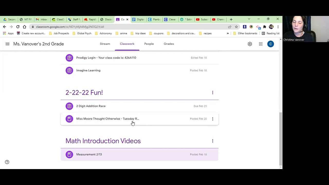Open the Other bookmarks folder
The image size is (329, 185).
click(245, 33)
